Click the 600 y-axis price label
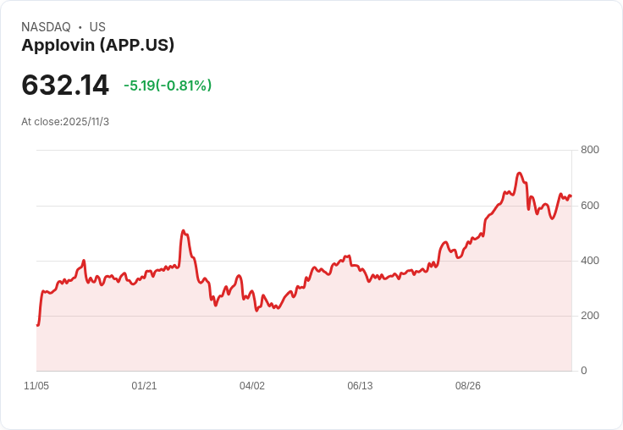This screenshot has width=623, height=430. [589, 206]
